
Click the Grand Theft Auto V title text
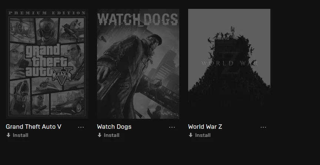point(34,127)
